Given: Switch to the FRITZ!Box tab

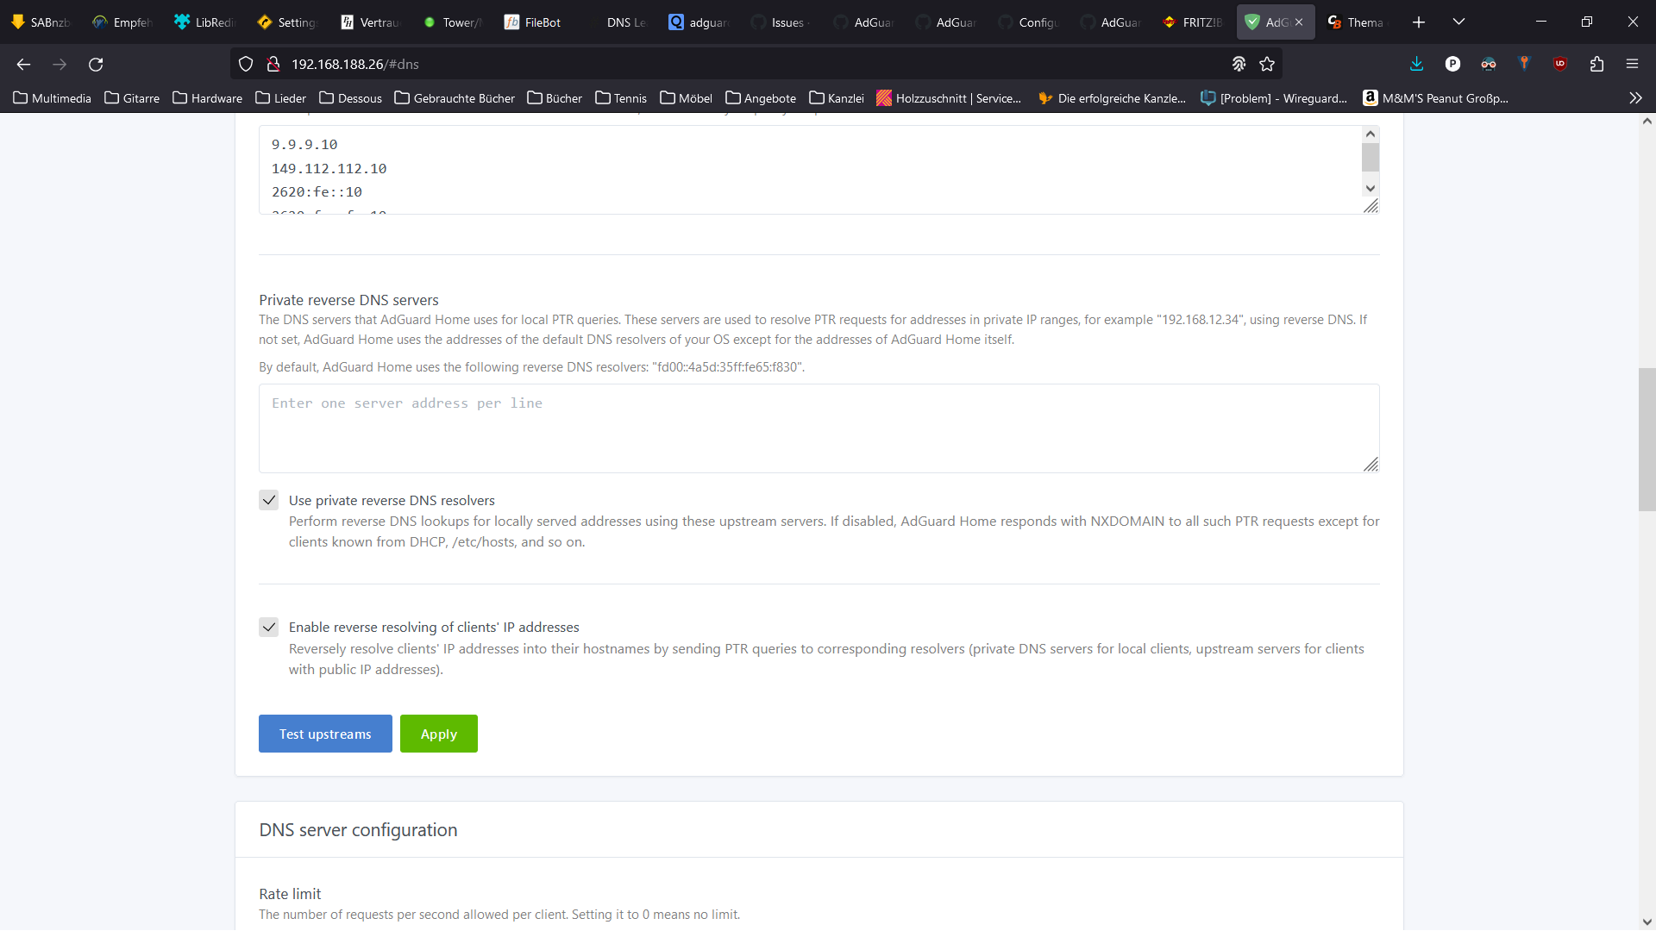Looking at the screenshot, I should pyautogui.click(x=1194, y=22).
